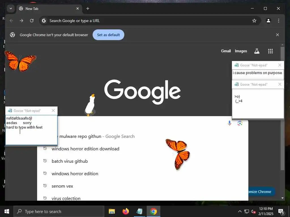The image size is (290, 217).
Task: Open the Chrome profile avatar icon
Action: tap(268, 21)
